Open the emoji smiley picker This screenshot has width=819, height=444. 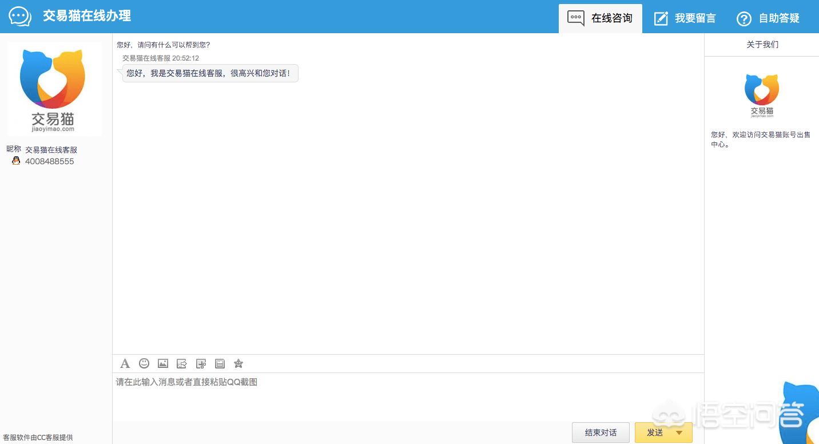tap(144, 363)
